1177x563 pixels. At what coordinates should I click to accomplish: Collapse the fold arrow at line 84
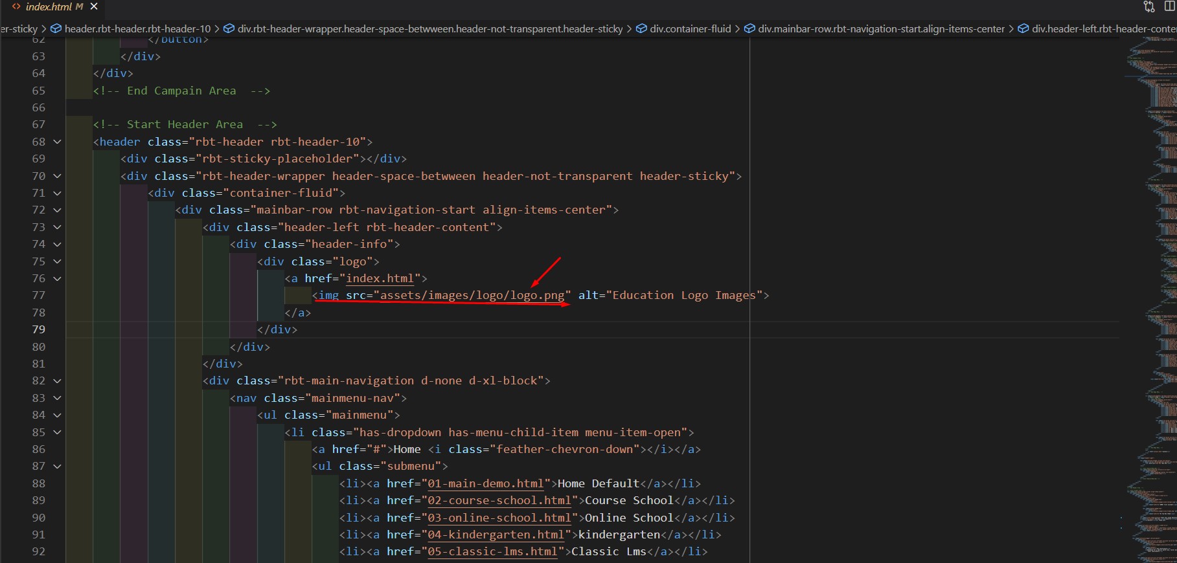pyautogui.click(x=57, y=415)
